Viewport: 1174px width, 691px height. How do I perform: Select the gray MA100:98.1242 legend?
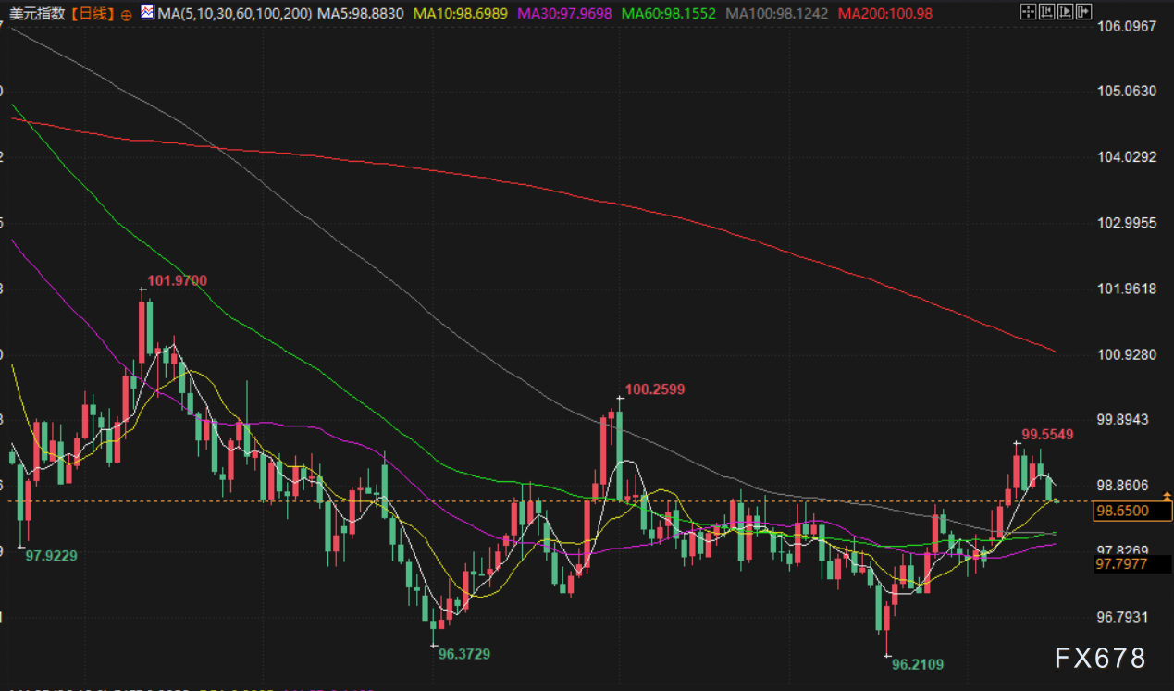[x=777, y=14]
